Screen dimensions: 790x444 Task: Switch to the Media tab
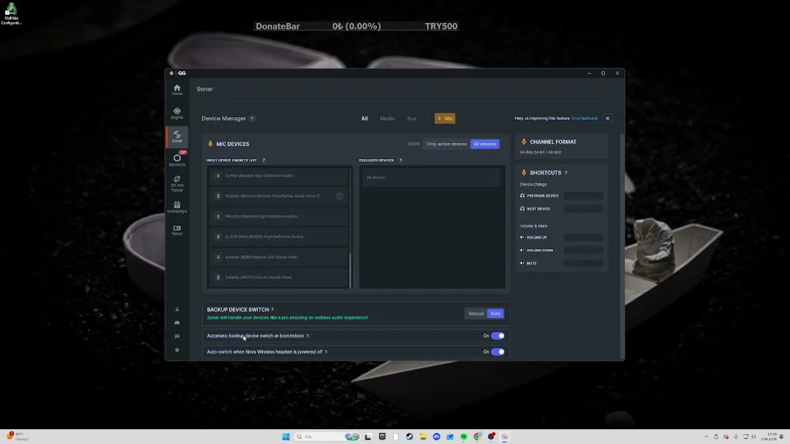coord(387,118)
